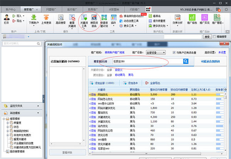231x159 pixels.
Task: Switch to the 网盟推广 tab
Action: [51, 9]
